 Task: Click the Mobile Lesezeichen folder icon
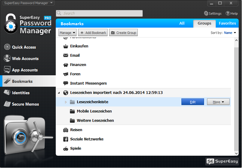tap(72, 111)
